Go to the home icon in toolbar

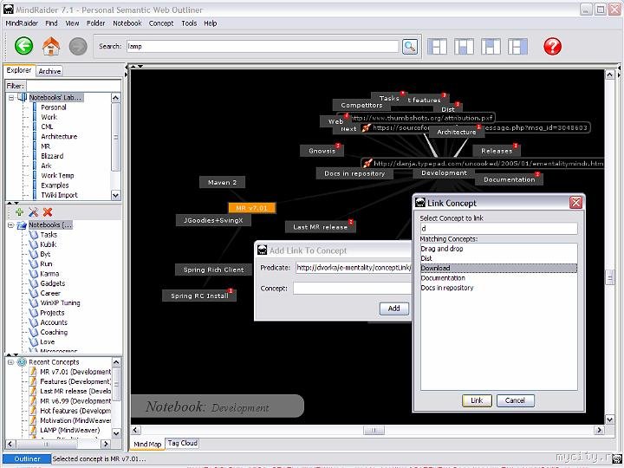51,46
